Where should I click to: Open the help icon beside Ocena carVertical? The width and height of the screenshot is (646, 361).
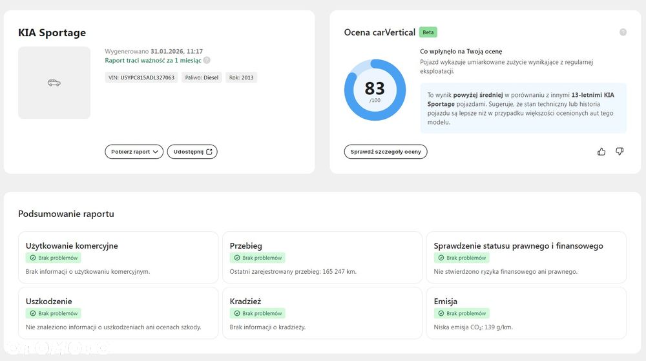(623, 32)
